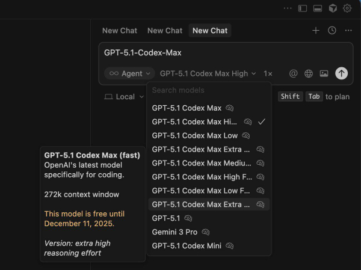The width and height of the screenshot is (361, 270).
Task: Expand the Local environment dropdown
Action: [x=125, y=97]
